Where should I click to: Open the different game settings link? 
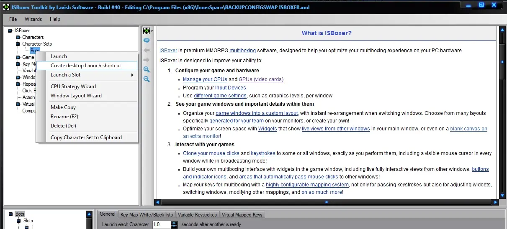[221, 96]
